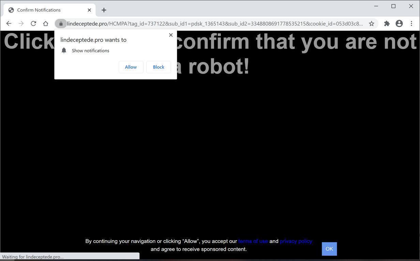Click Block on the notification prompt
Image resolution: width=420 pixels, height=261 pixels.
tap(158, 67)
